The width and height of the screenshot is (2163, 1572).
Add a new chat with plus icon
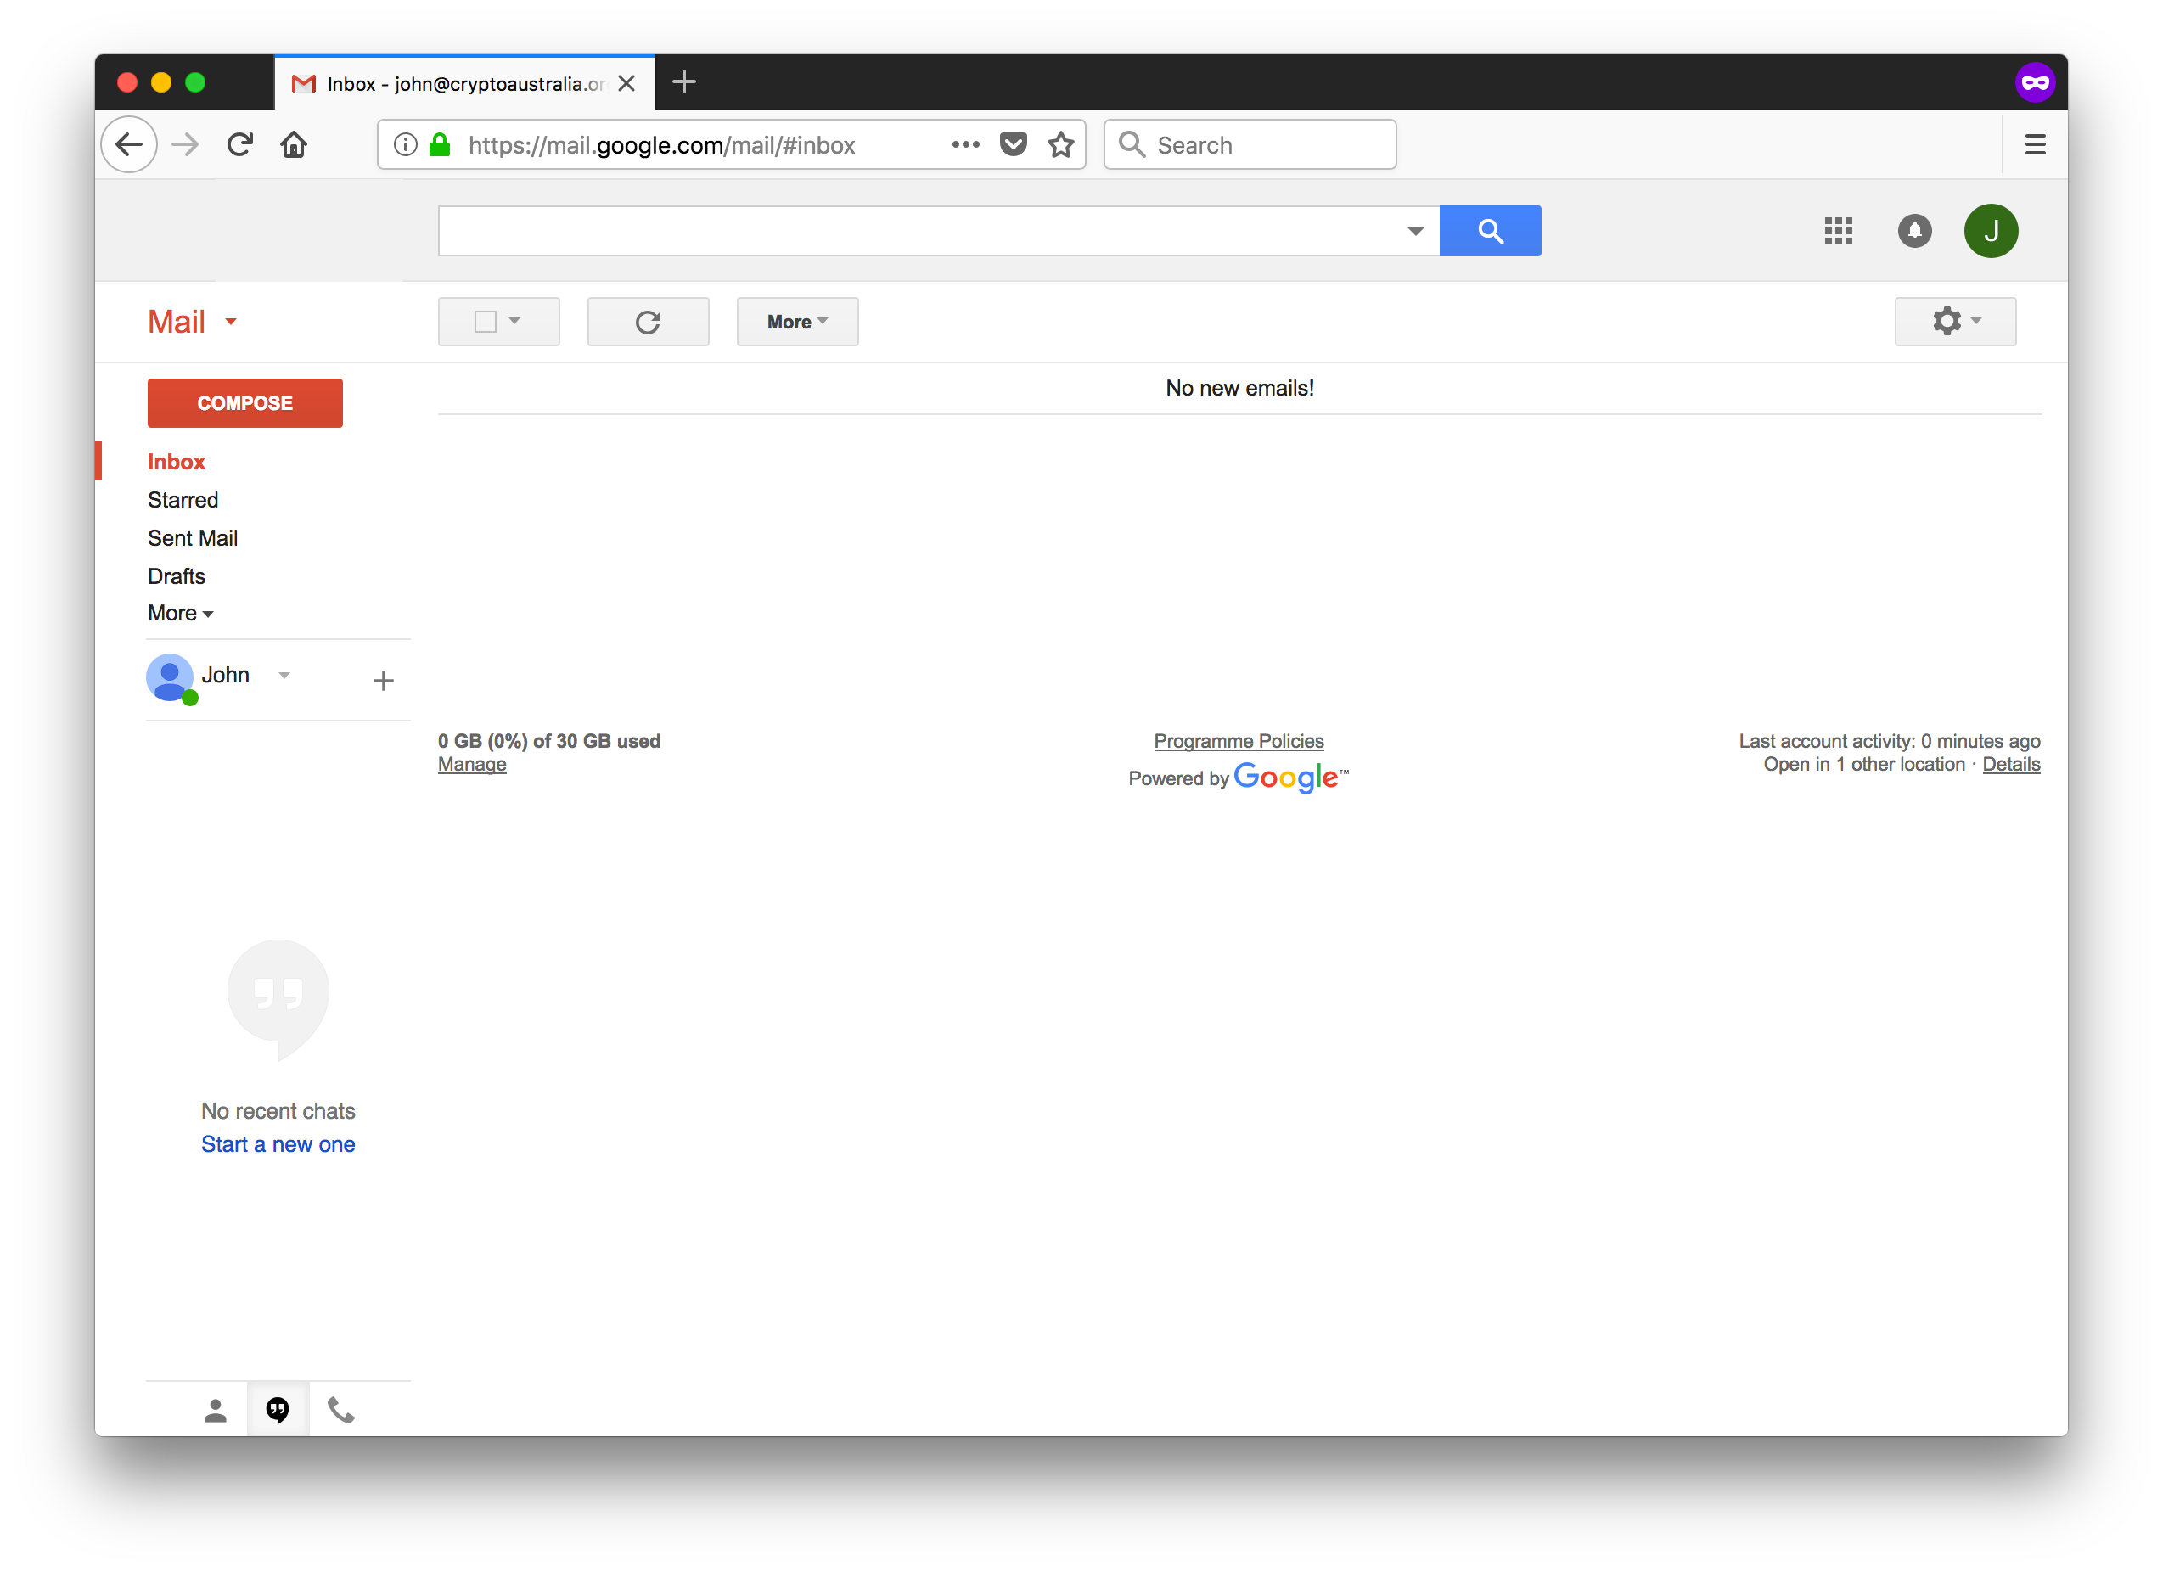[x=384, y=680]
